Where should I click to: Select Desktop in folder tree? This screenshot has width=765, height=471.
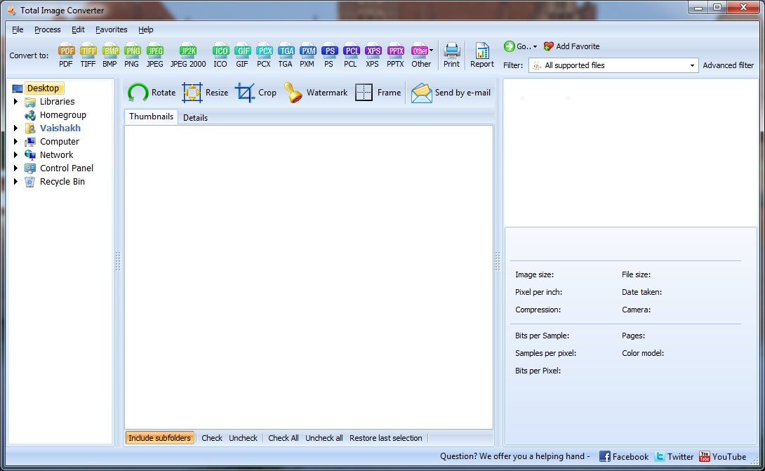pos(43,88)
